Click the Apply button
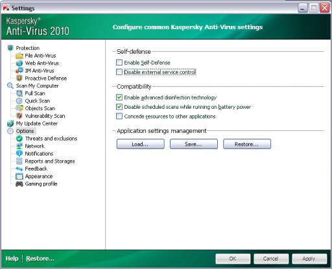 point(309,259)
